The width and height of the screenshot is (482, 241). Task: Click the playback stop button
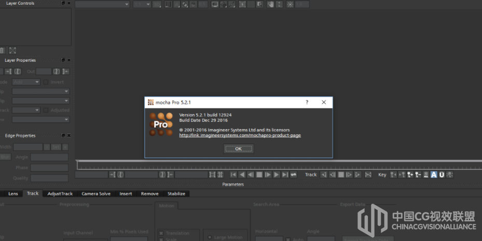point(259,175)
